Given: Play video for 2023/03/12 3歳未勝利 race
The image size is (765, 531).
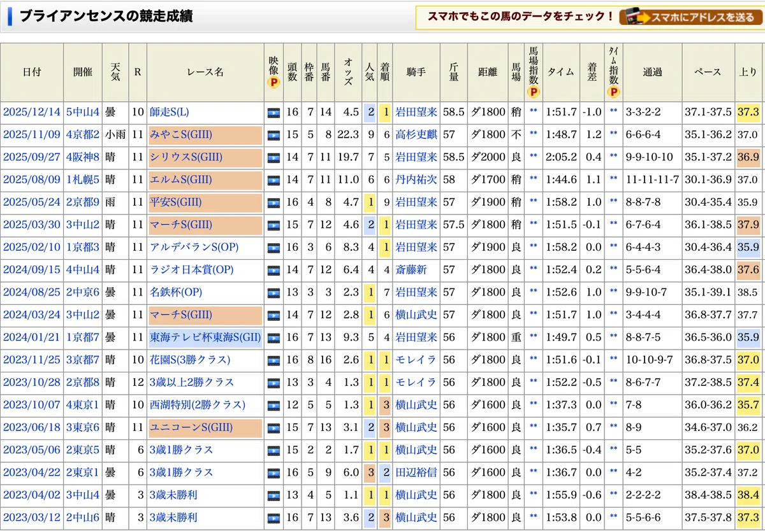Looking at the screenshot, I should coord(273,518).
